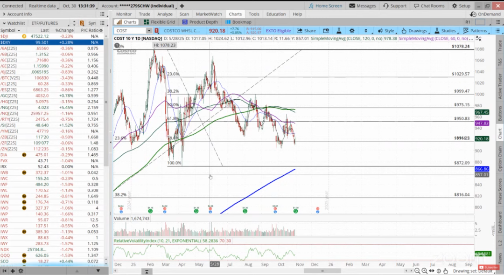Expand the Account Info section

coord(4,14)
